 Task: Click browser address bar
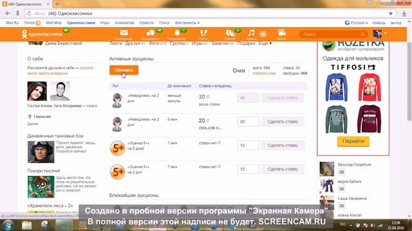click(x=211, y=13)
